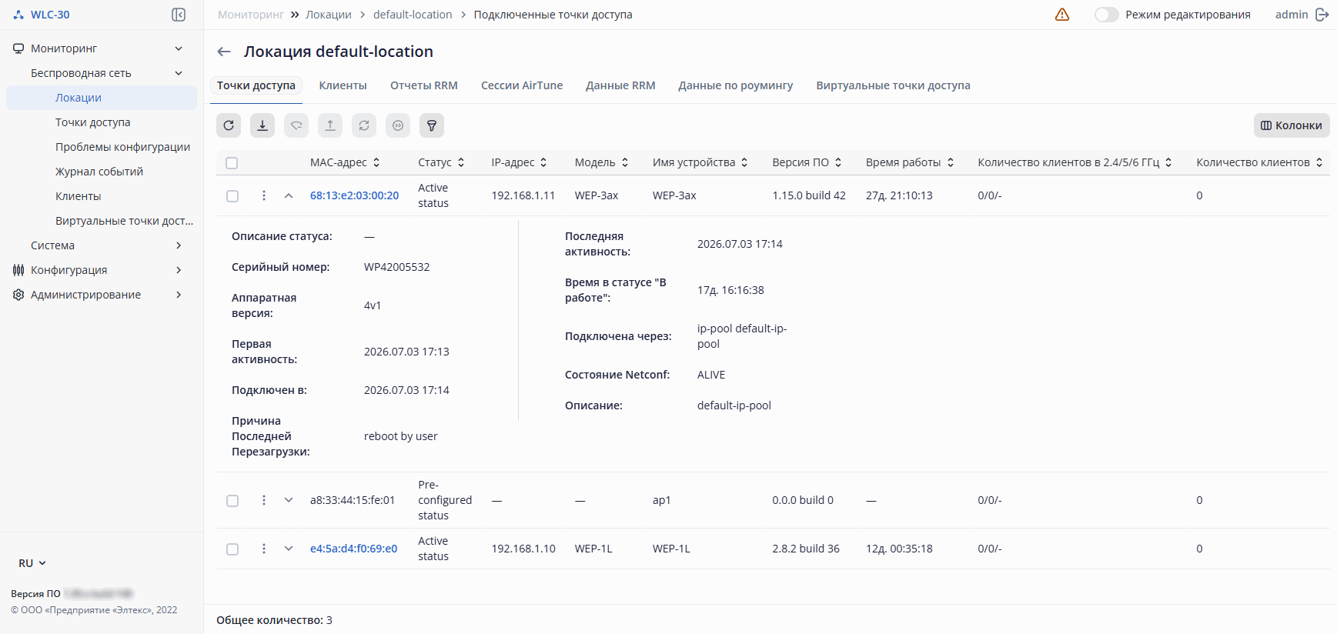The height and width of the screenshot is (634, 1337).
Task: Sort by last Количество клиентов column arrows
Action: click(x=1319, y=162)
